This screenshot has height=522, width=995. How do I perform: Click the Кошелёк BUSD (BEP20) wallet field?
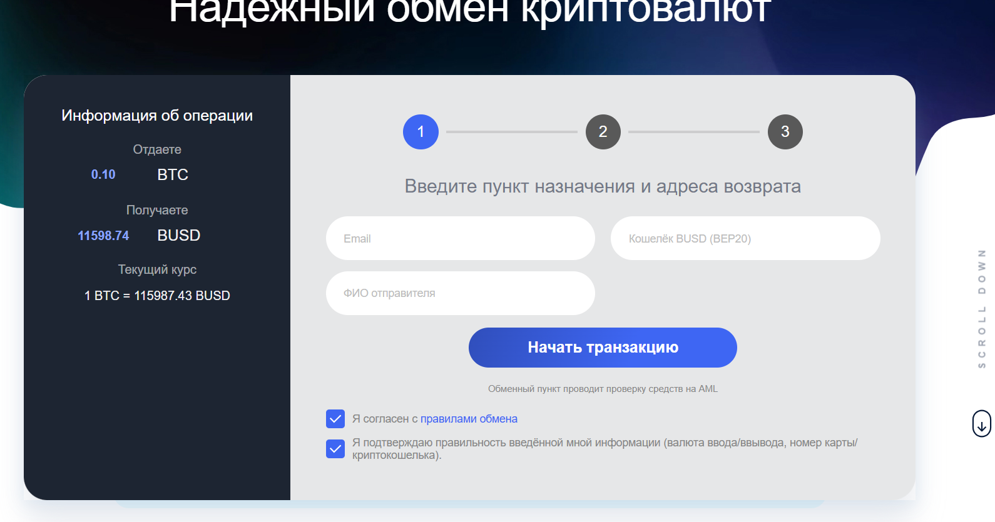[x=745, y=239]
